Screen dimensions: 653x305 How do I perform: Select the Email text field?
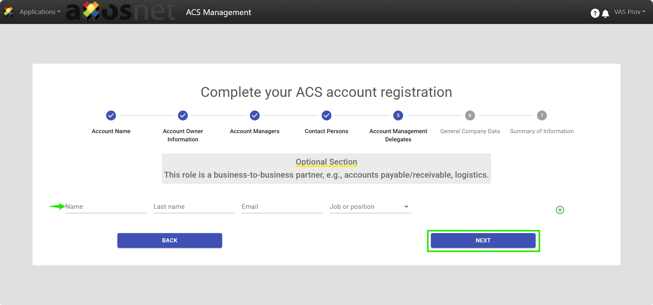click(x=282, y=207)
